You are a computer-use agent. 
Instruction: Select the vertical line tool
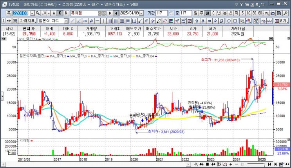coord(103,21)
